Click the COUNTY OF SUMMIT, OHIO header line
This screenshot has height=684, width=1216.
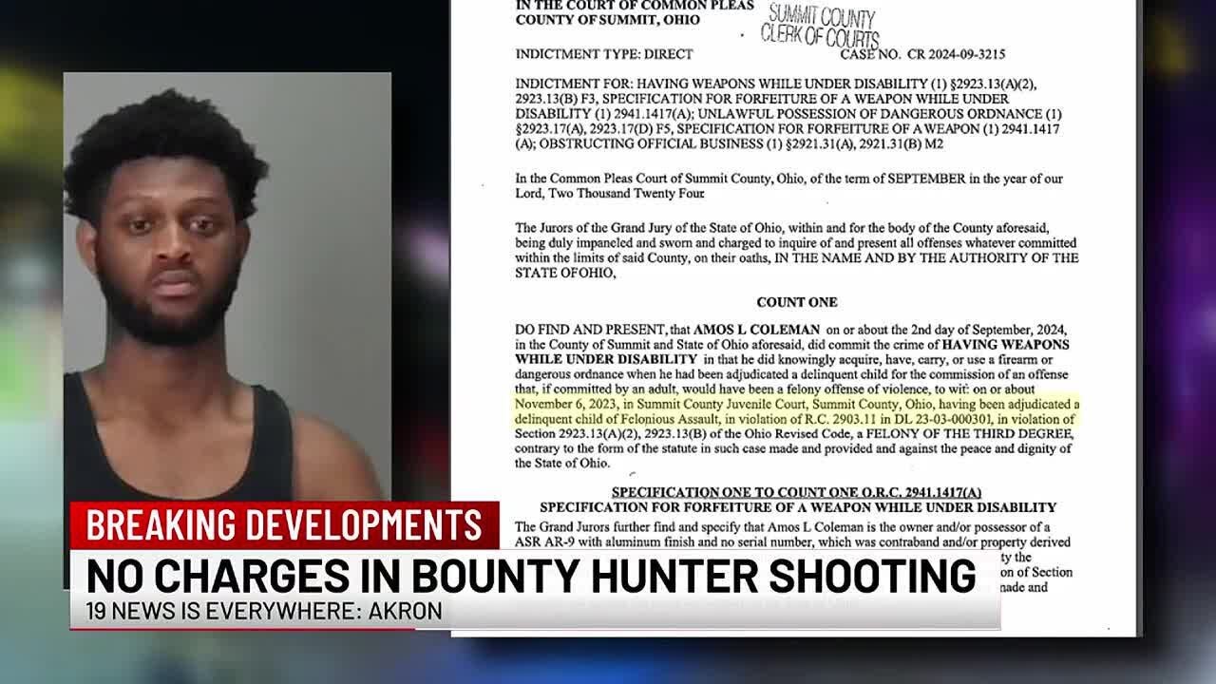pyautogui.click(x=607, y=20)
